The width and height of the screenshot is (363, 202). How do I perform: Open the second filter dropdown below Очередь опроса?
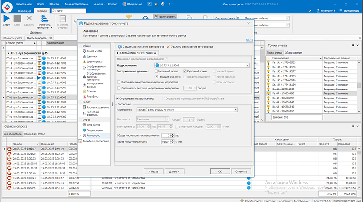coord(288,25)
